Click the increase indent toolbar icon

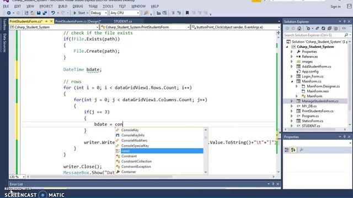[165, 13]
